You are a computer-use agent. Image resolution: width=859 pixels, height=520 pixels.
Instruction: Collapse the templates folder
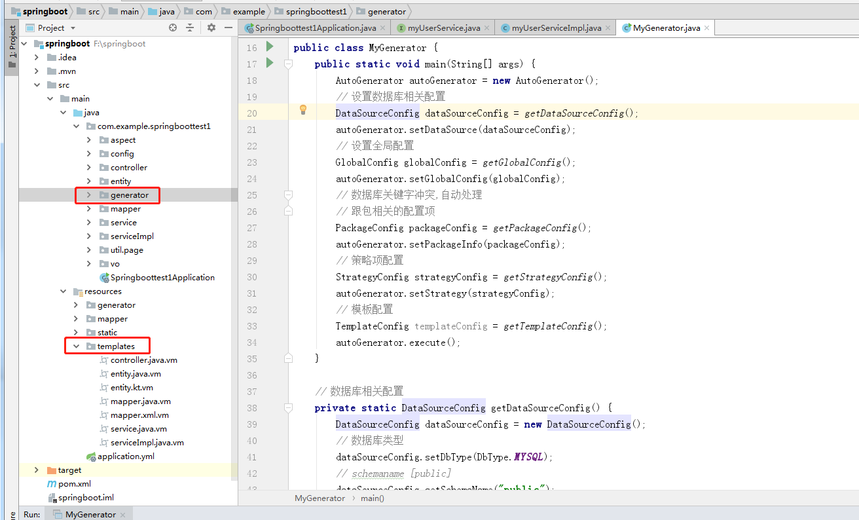point(76,345)
